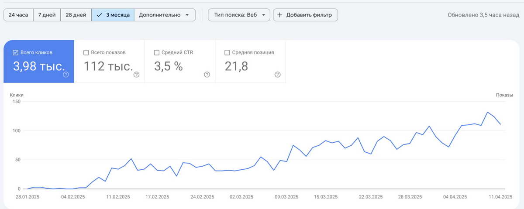Select the 28 дней period tab
Image resolution: width=524 pixels, height=209 pixels.
tap(76, 15)
